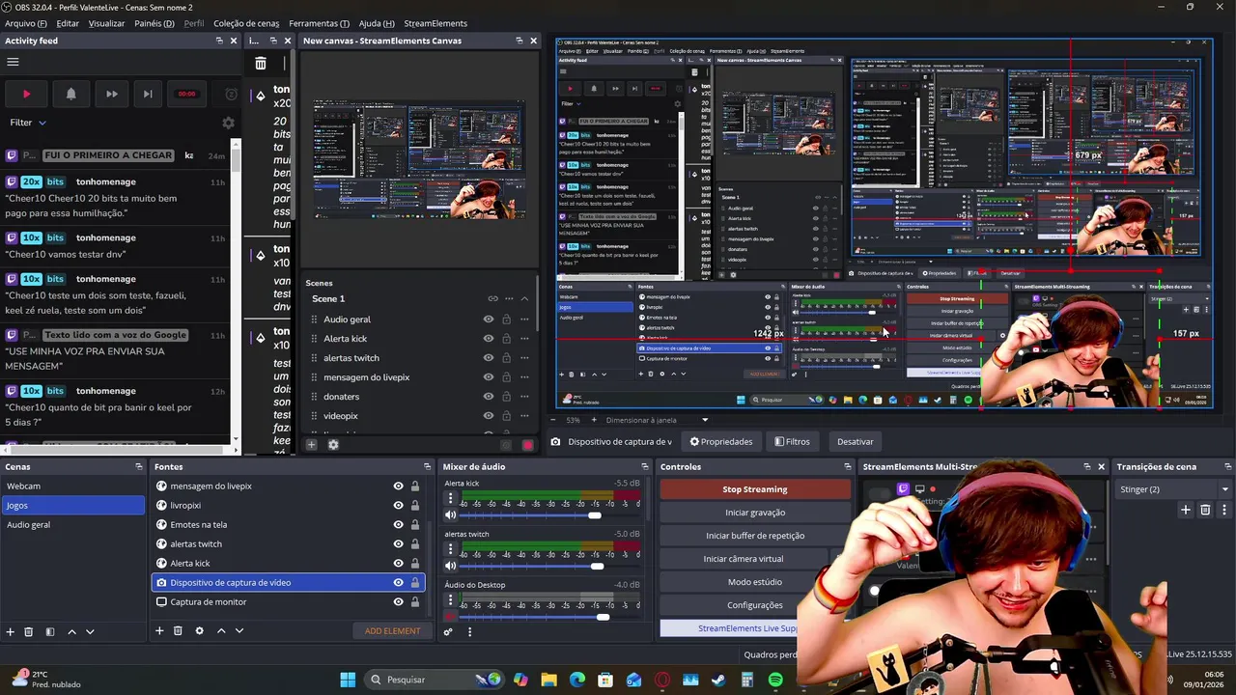Click the fast-forward icon in Activity feed

click(111, 94)
